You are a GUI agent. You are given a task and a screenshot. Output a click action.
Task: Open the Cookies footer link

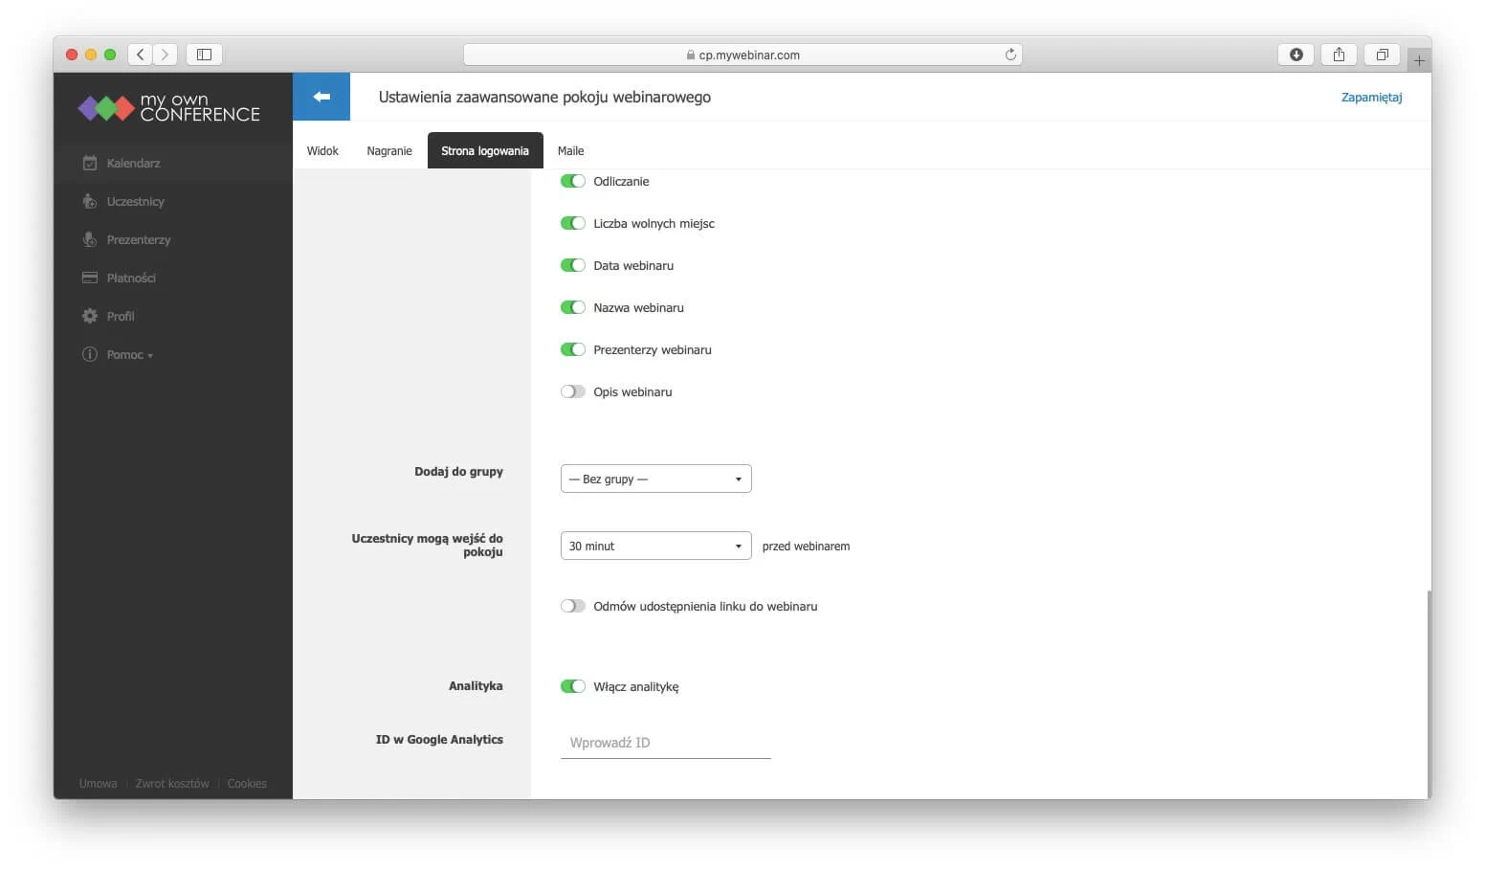(x=247, y=783)
